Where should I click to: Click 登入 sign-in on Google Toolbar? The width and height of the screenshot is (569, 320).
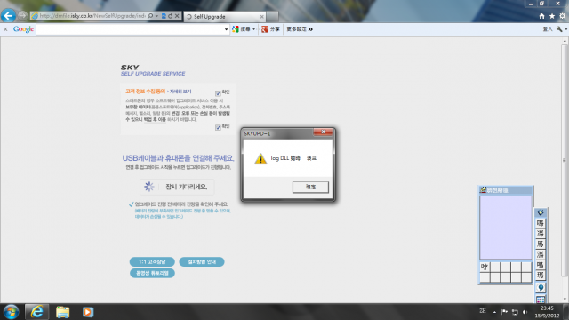coord(548,29)
